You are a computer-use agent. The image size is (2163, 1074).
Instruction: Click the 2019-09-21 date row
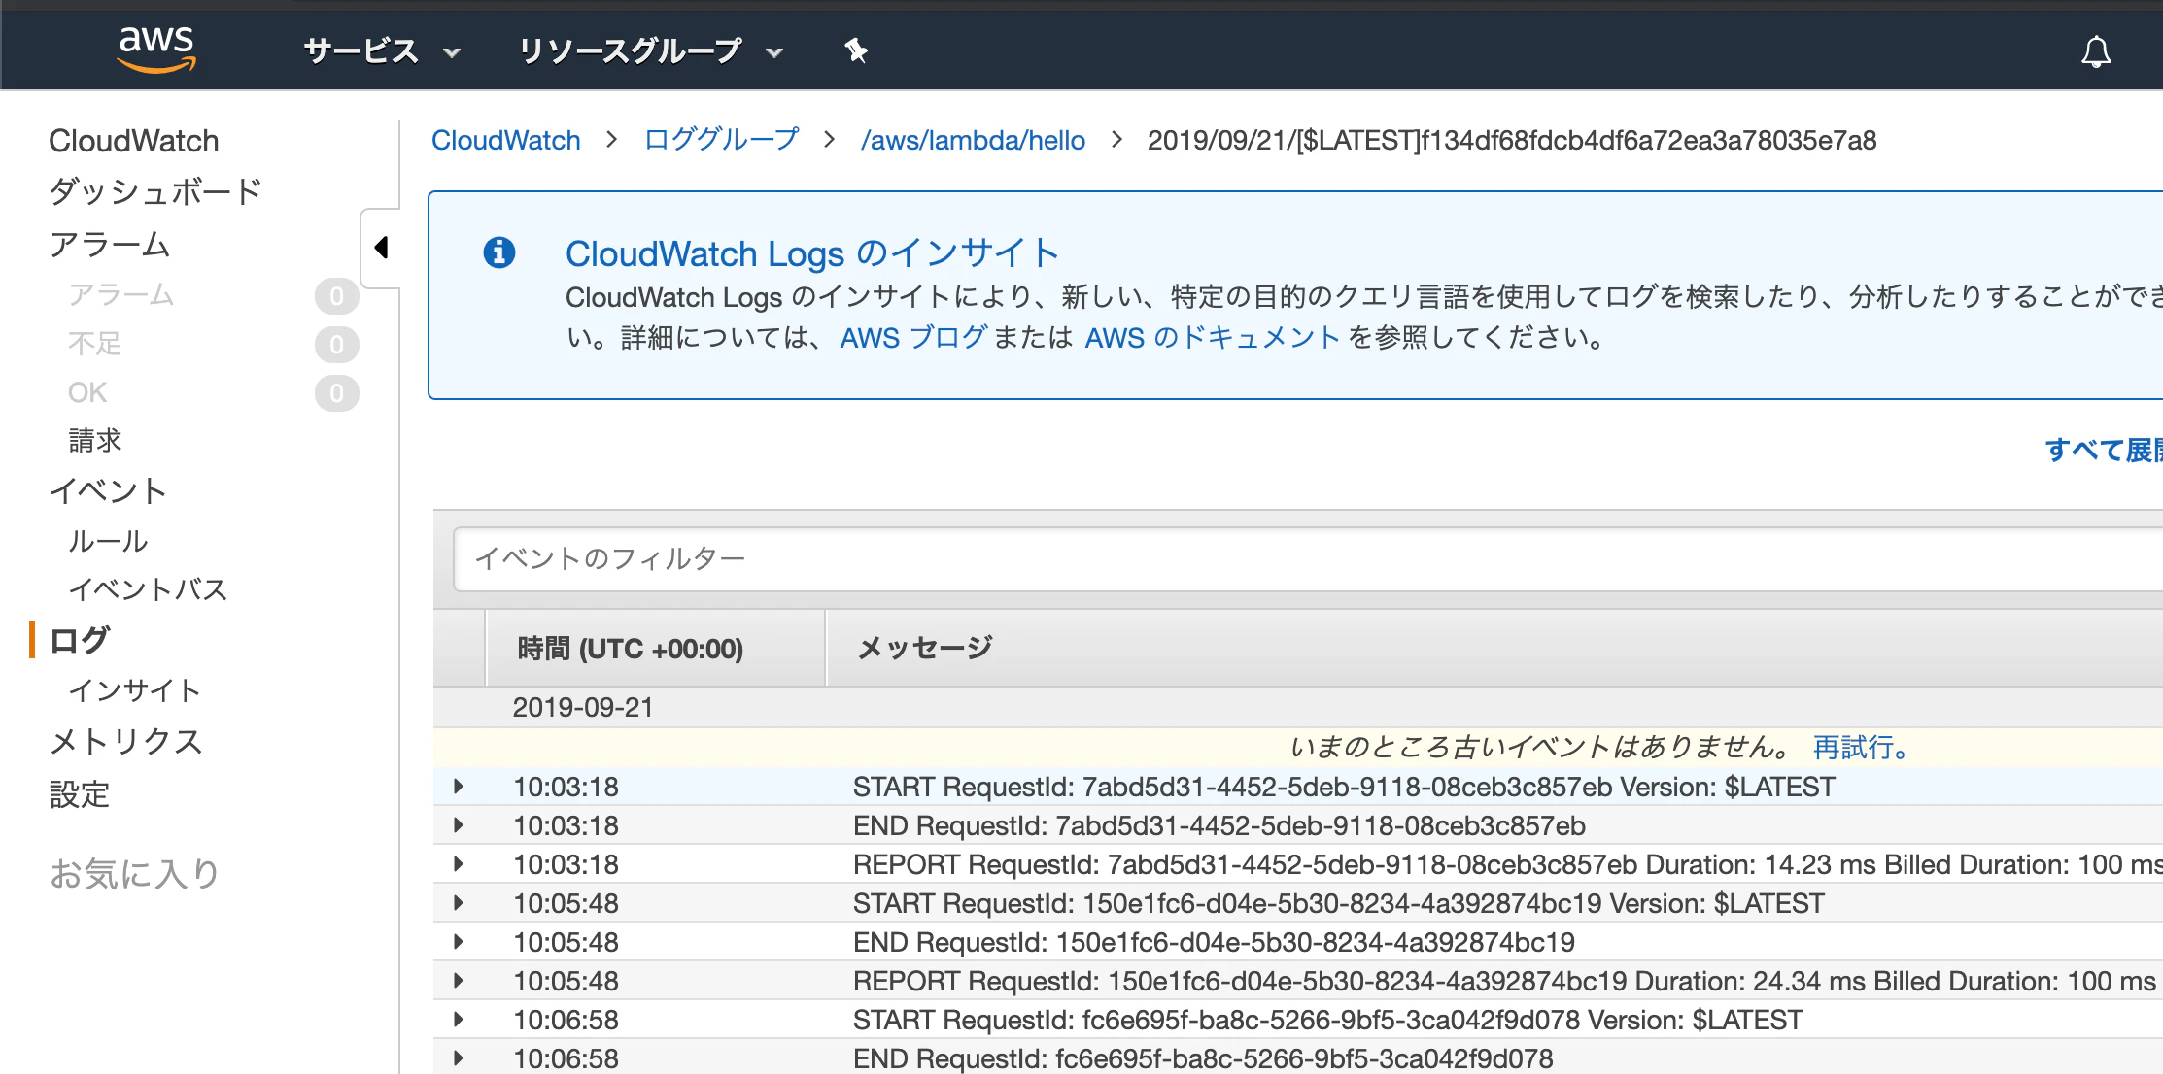pyautogui.click(x=1298, y=707)
